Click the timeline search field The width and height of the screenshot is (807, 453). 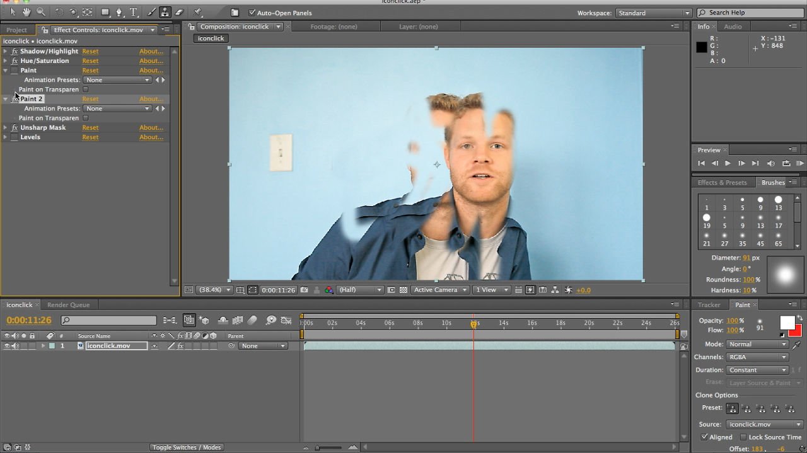coord(108,321)
